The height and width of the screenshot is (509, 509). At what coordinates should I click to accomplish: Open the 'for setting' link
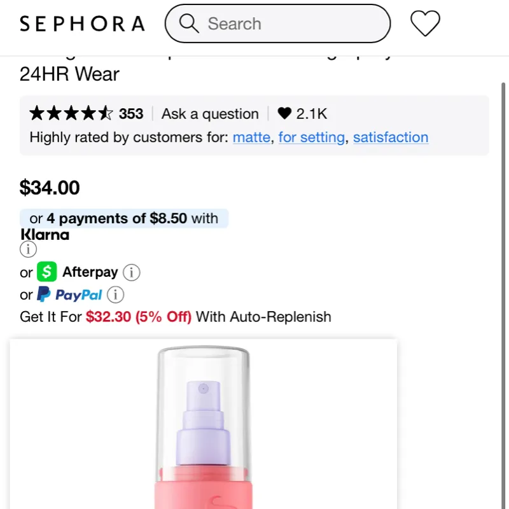(x=312, y=137)
